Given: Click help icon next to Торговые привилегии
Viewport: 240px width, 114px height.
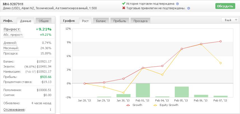Looking at the screenshot, I should coord(188,8).
